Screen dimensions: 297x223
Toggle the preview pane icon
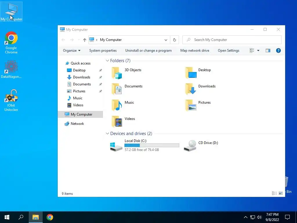pyautogui.click(x=268, y=51)
